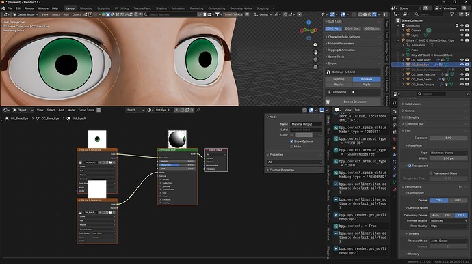This screenshot has width=472, height=264.
Task: Open Pixel Filter Type Blackman-Harris dropdown
Action: pyautogui.click(x=448, y=153)
